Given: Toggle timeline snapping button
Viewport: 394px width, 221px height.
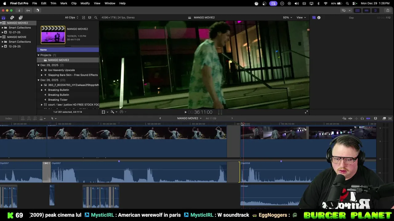Looking at the screenshot, I should (x=368, y=118).
